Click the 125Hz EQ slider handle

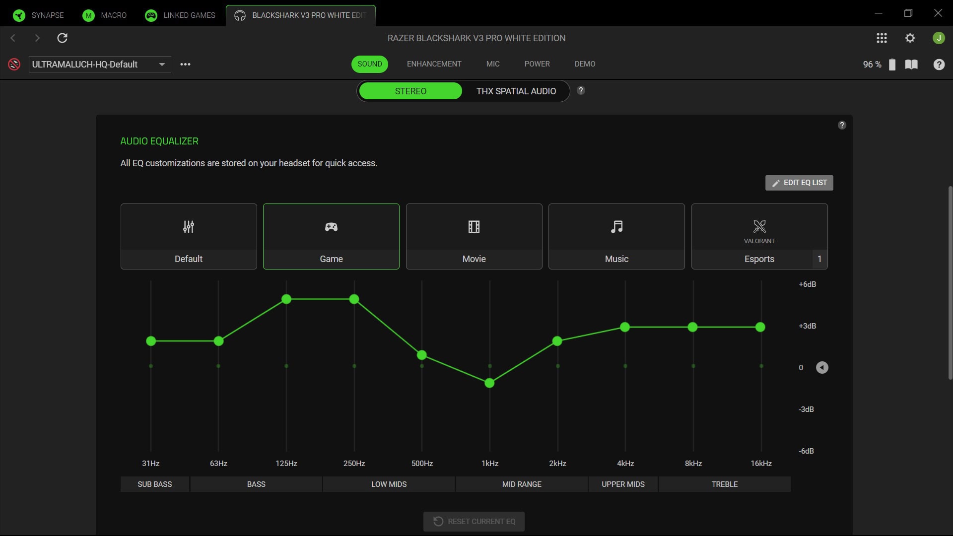point(286,299)
